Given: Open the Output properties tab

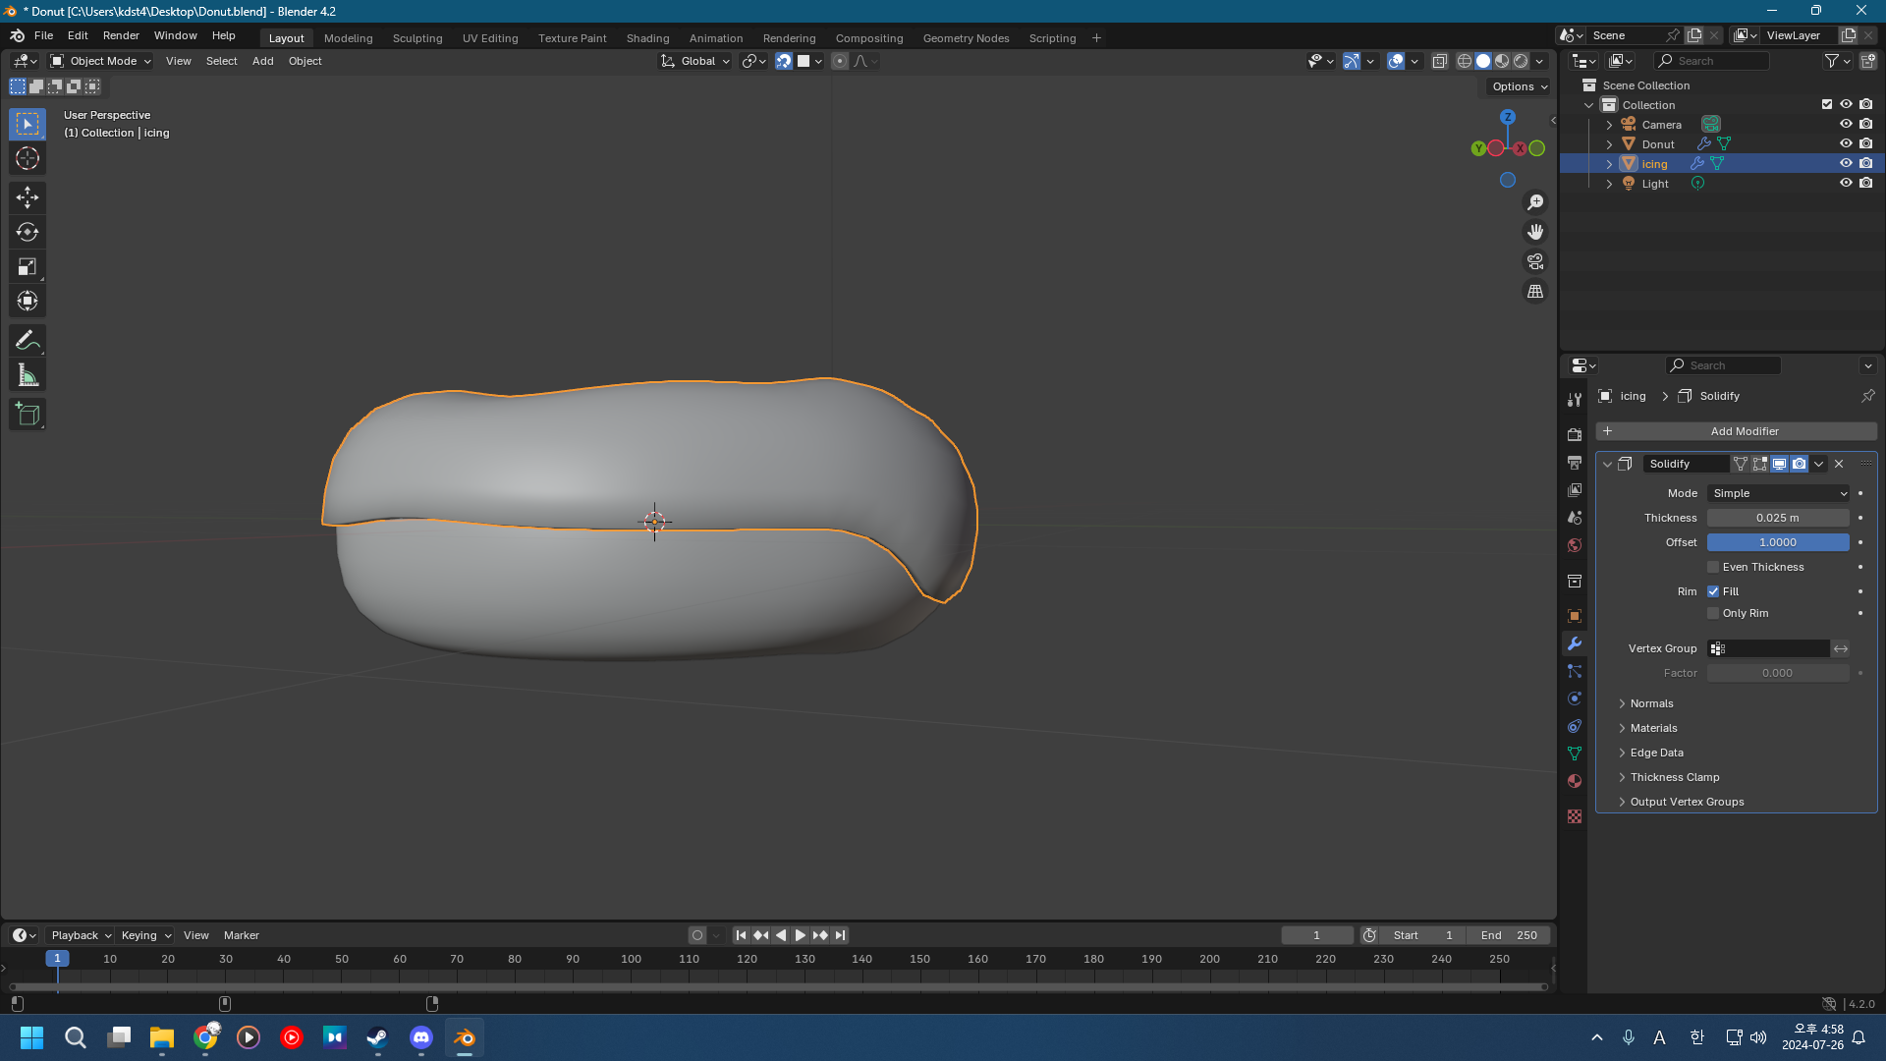Looking at the screenshot, I should [1575, 462].
